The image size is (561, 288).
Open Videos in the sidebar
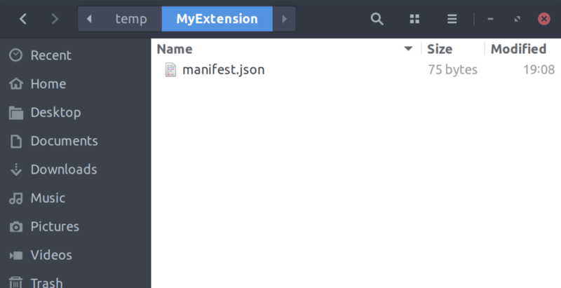point(51,255)
